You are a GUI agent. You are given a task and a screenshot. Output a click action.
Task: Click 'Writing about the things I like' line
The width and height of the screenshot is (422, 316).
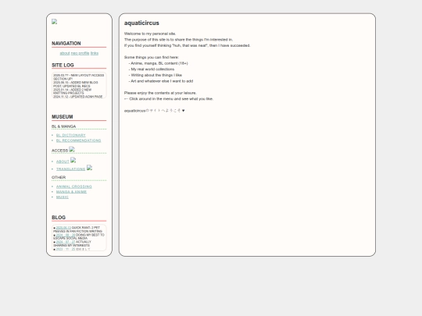(x=156, y=75)
